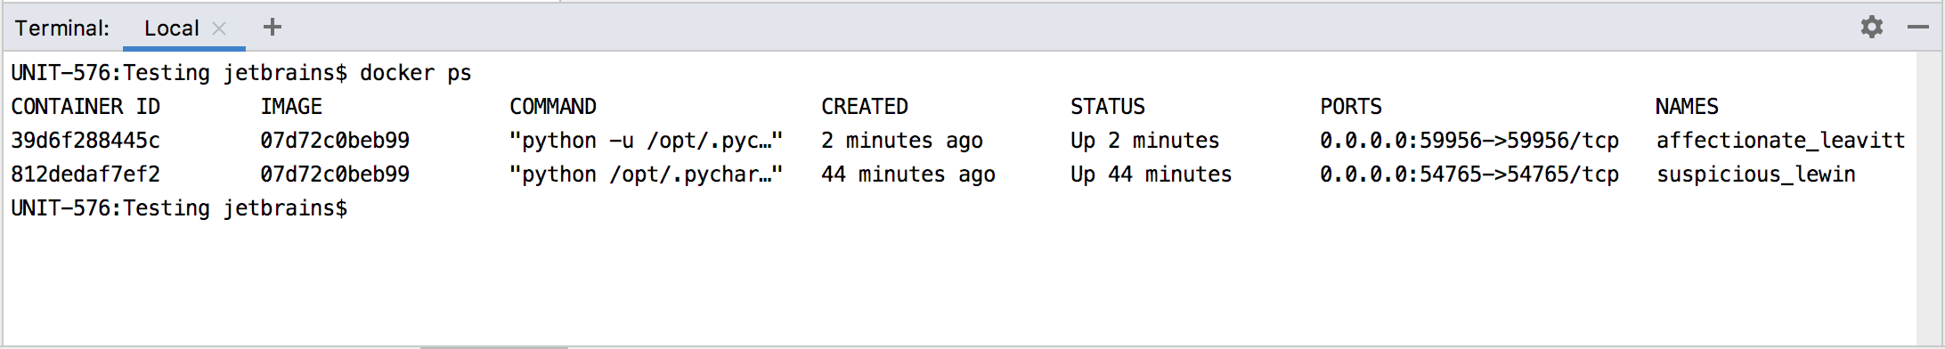This screenshot has width=1945, height=349.
Task: Click the horizontal scrollbar thumb at bottom
Action: (x=493, y=347)
